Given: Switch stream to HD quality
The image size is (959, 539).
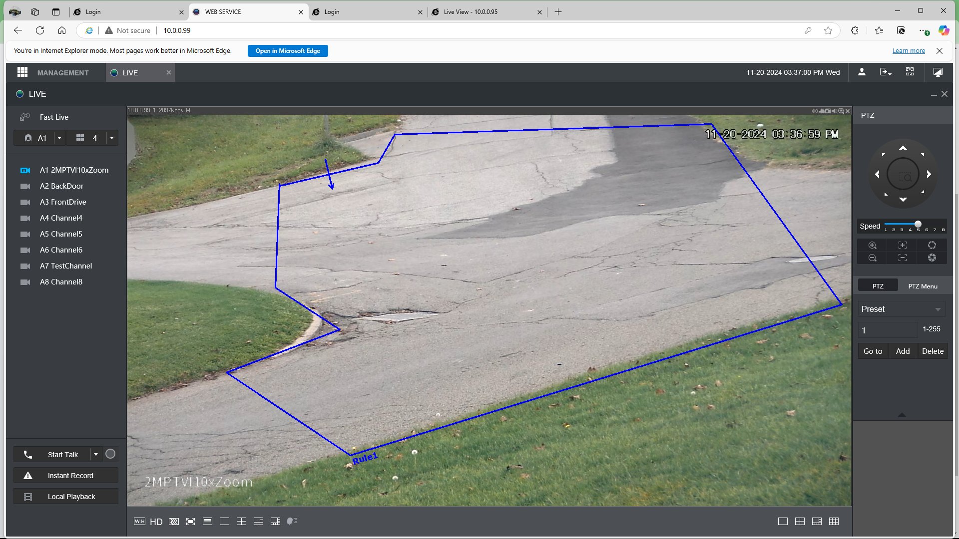Looking at the screenshot, I should tap(156, 522).
